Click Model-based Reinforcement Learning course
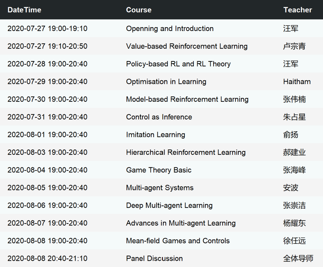Viewport: 323px width, 267px height. [x=187, y=99]
